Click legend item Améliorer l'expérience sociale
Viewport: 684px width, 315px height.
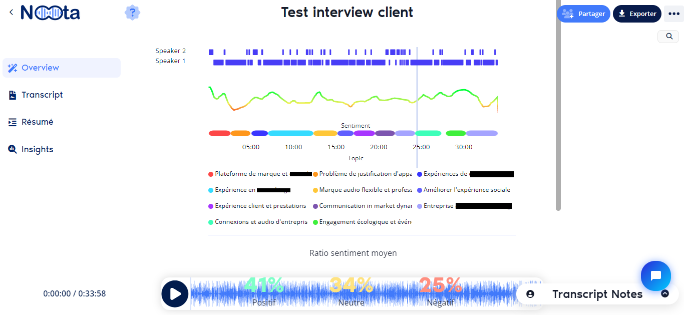pyautogui.click(x=464, y=190)
